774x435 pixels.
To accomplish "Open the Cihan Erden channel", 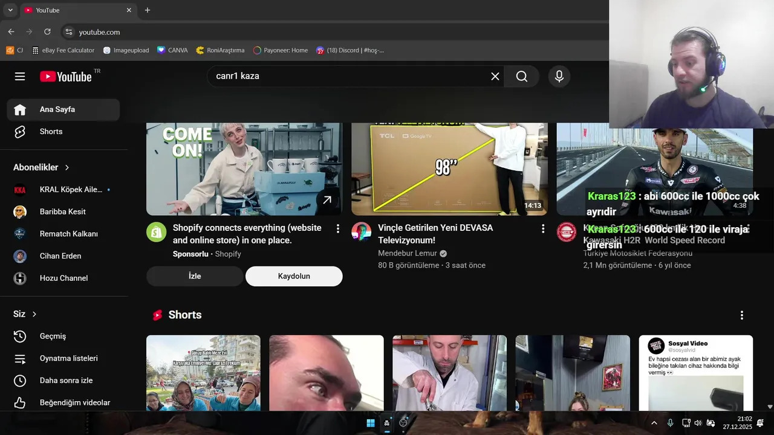I will pos(63,256).
